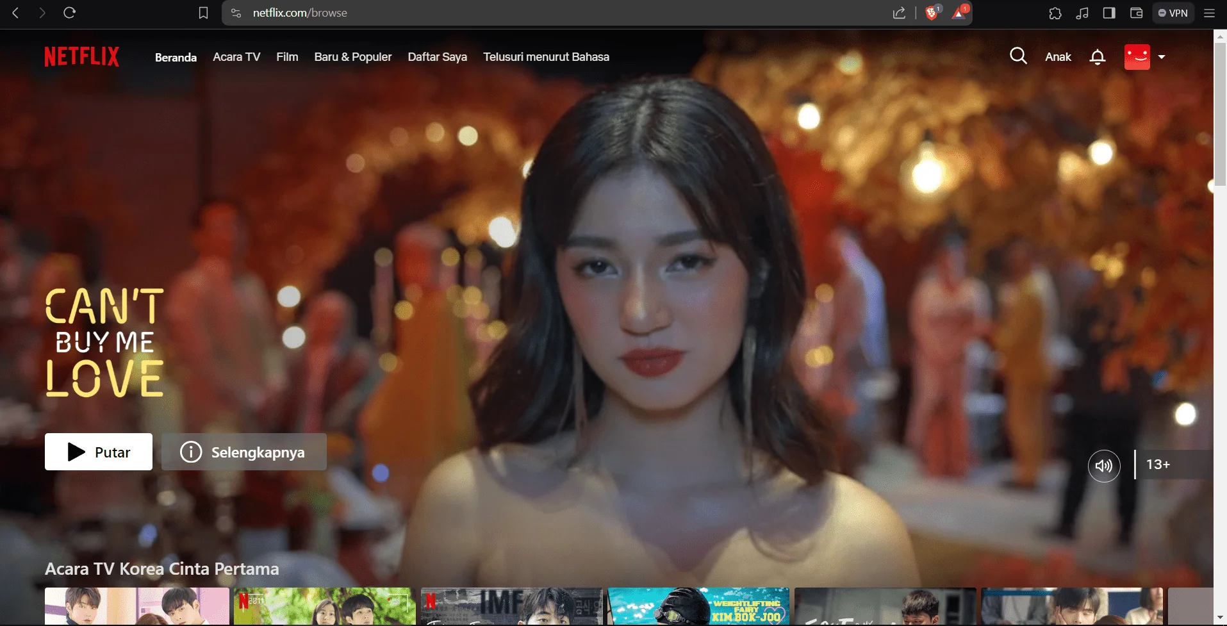Open the first thumbnail in the Korean row
1227x626 pixels.
click(x=137, y=606)
